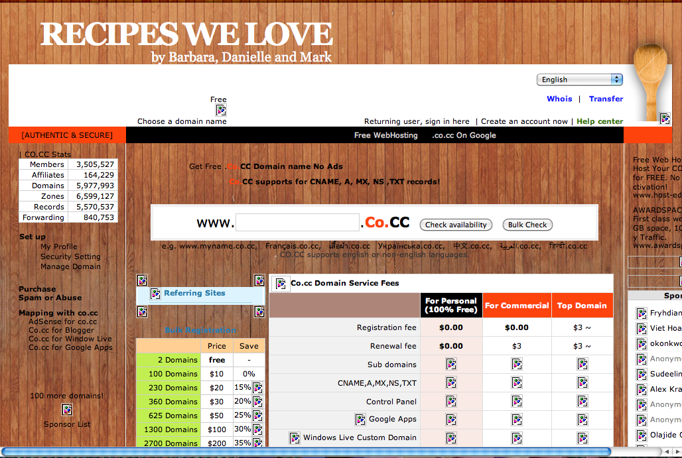This screenshot has height=458, width=682.
Task: Click the icon left of Windows Live Custom Domain
Action: [x=295, y=438]
